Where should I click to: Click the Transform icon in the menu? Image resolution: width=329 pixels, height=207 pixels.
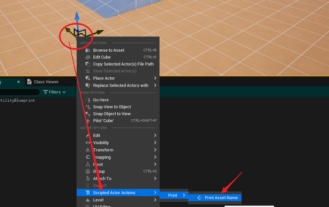(x=88, y=150)
